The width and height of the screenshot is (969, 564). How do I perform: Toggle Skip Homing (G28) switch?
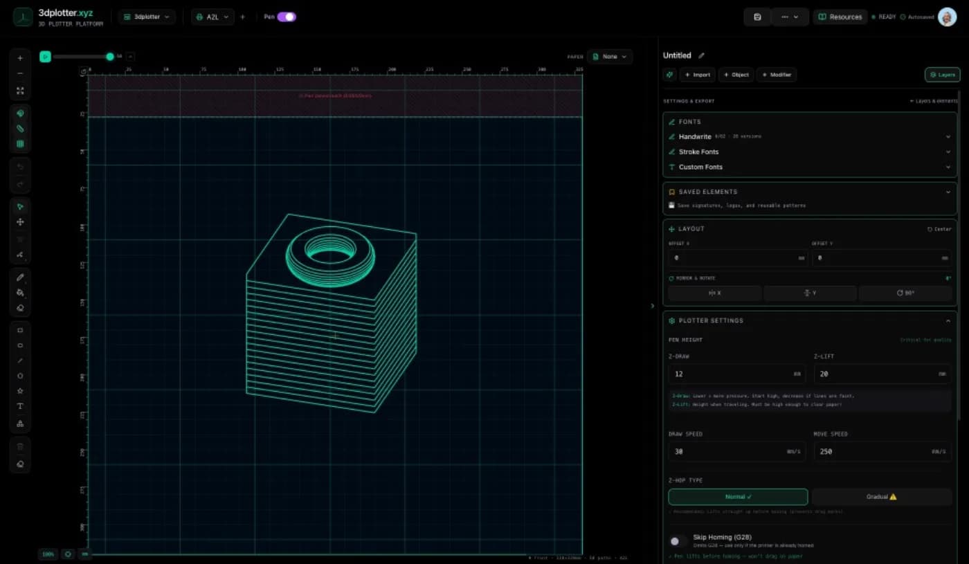678,541
